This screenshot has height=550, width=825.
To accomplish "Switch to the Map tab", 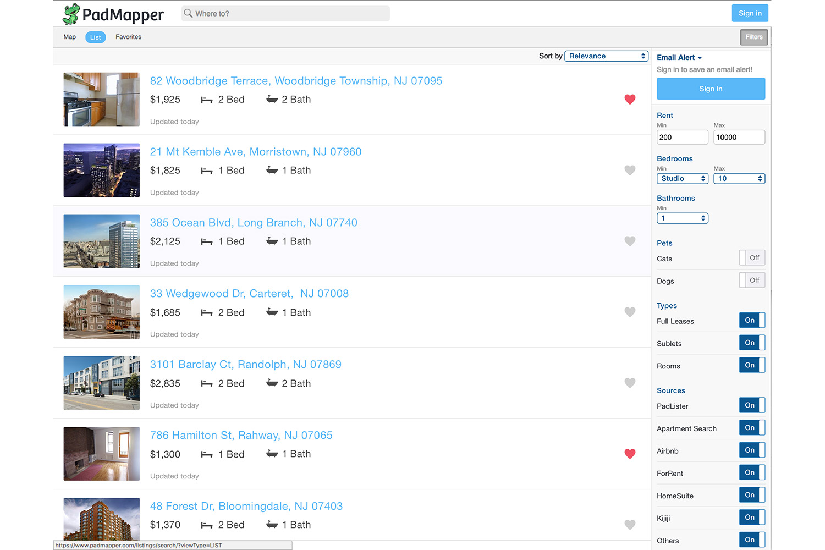I will pos(69,37).
